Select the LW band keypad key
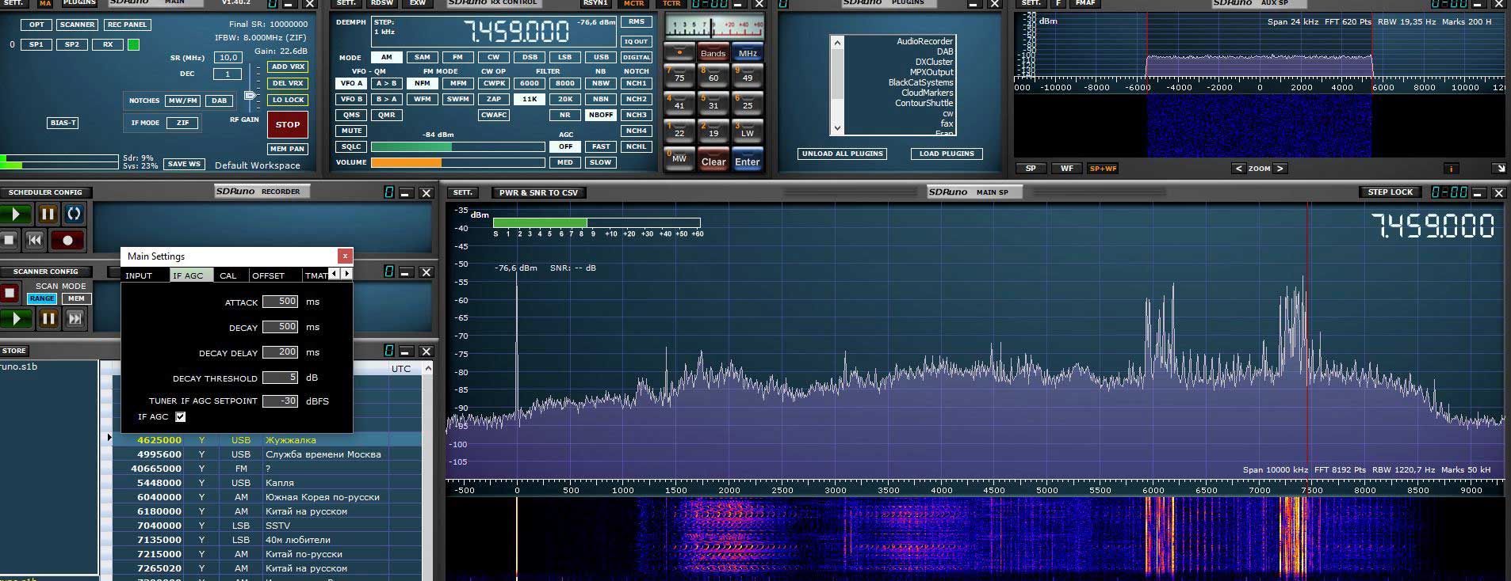 coord(748,131)
